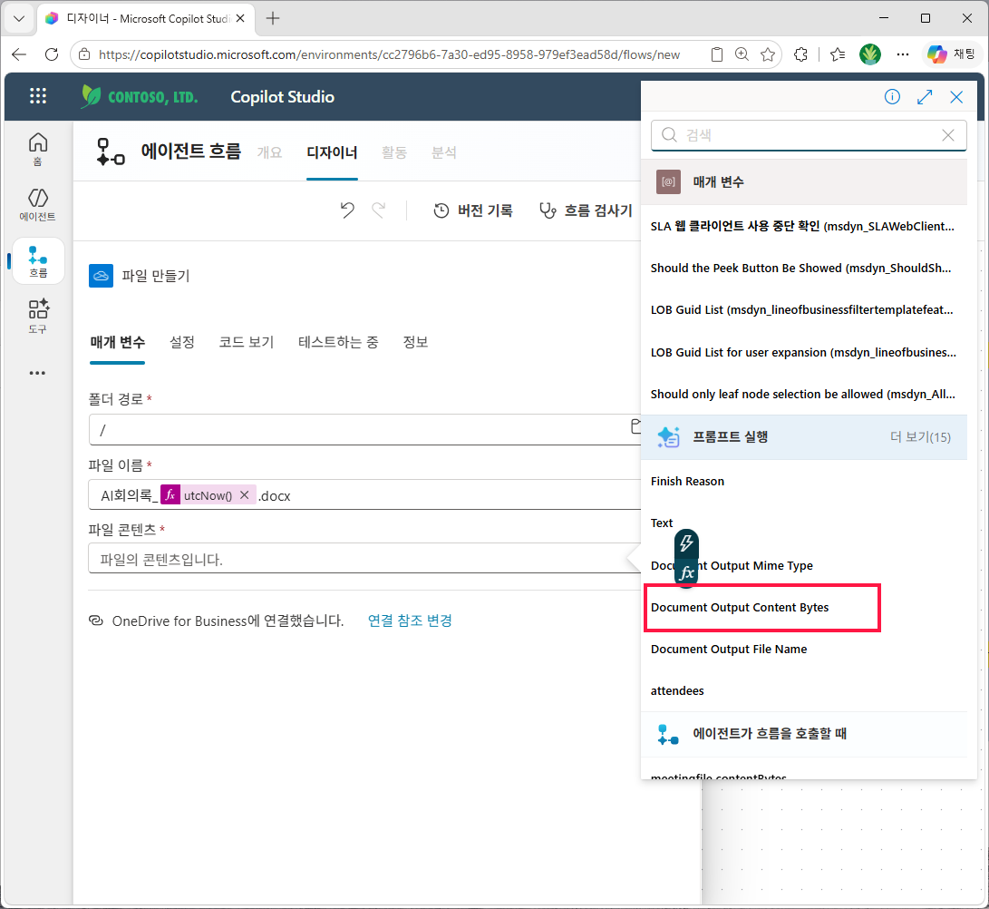Run the flow checker (흐름 검사기)
The image size is (989, 909).
pyautogui.click(x=586, y=210)
